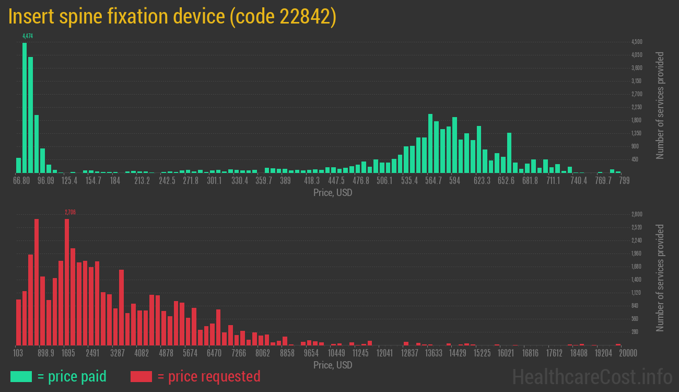Click the 4,500 y-axis label

637,42
